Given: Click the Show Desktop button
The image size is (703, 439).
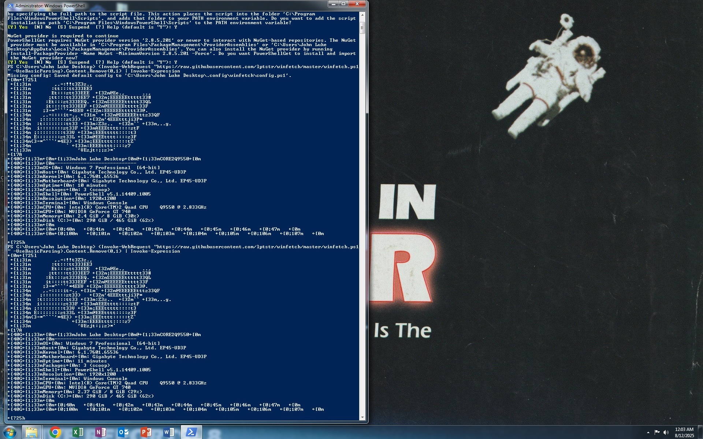Looking at the screenshot, I should point(701,432).
